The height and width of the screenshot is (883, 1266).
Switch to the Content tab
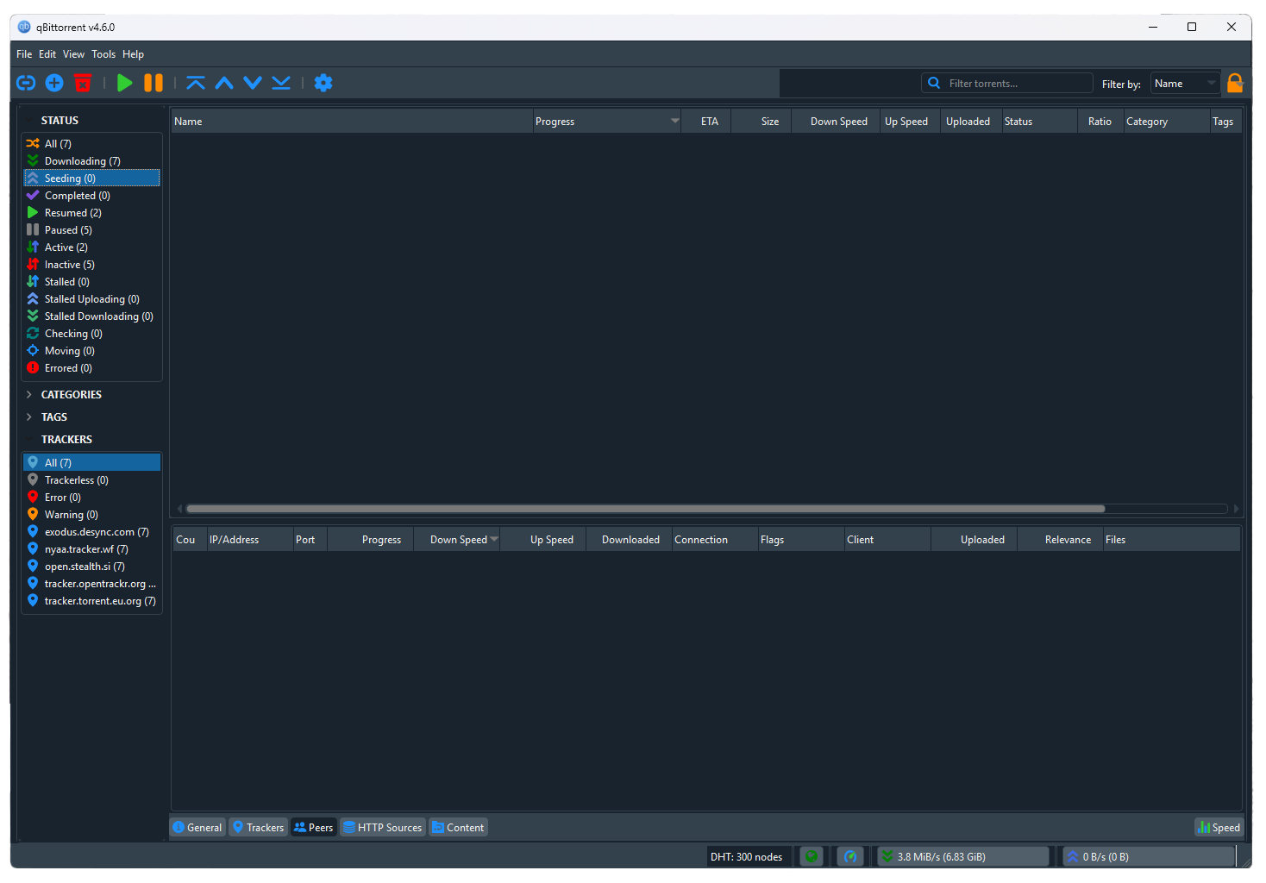(x=459, y=828)
